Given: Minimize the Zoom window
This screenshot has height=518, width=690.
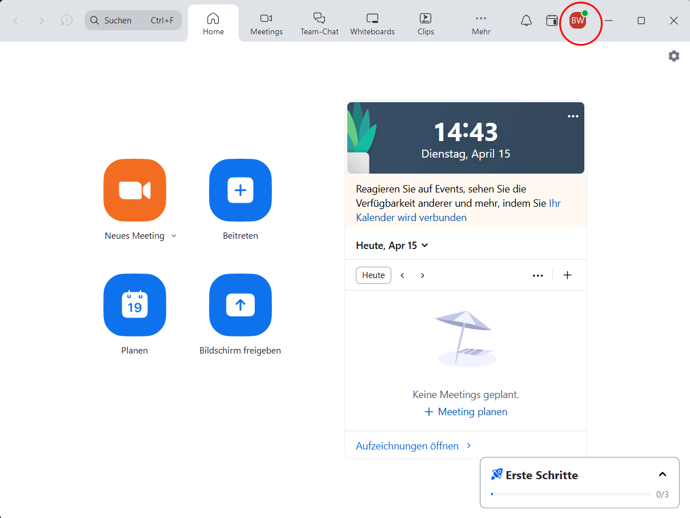Looking at the screenshot, I should (x=609, y=21).
